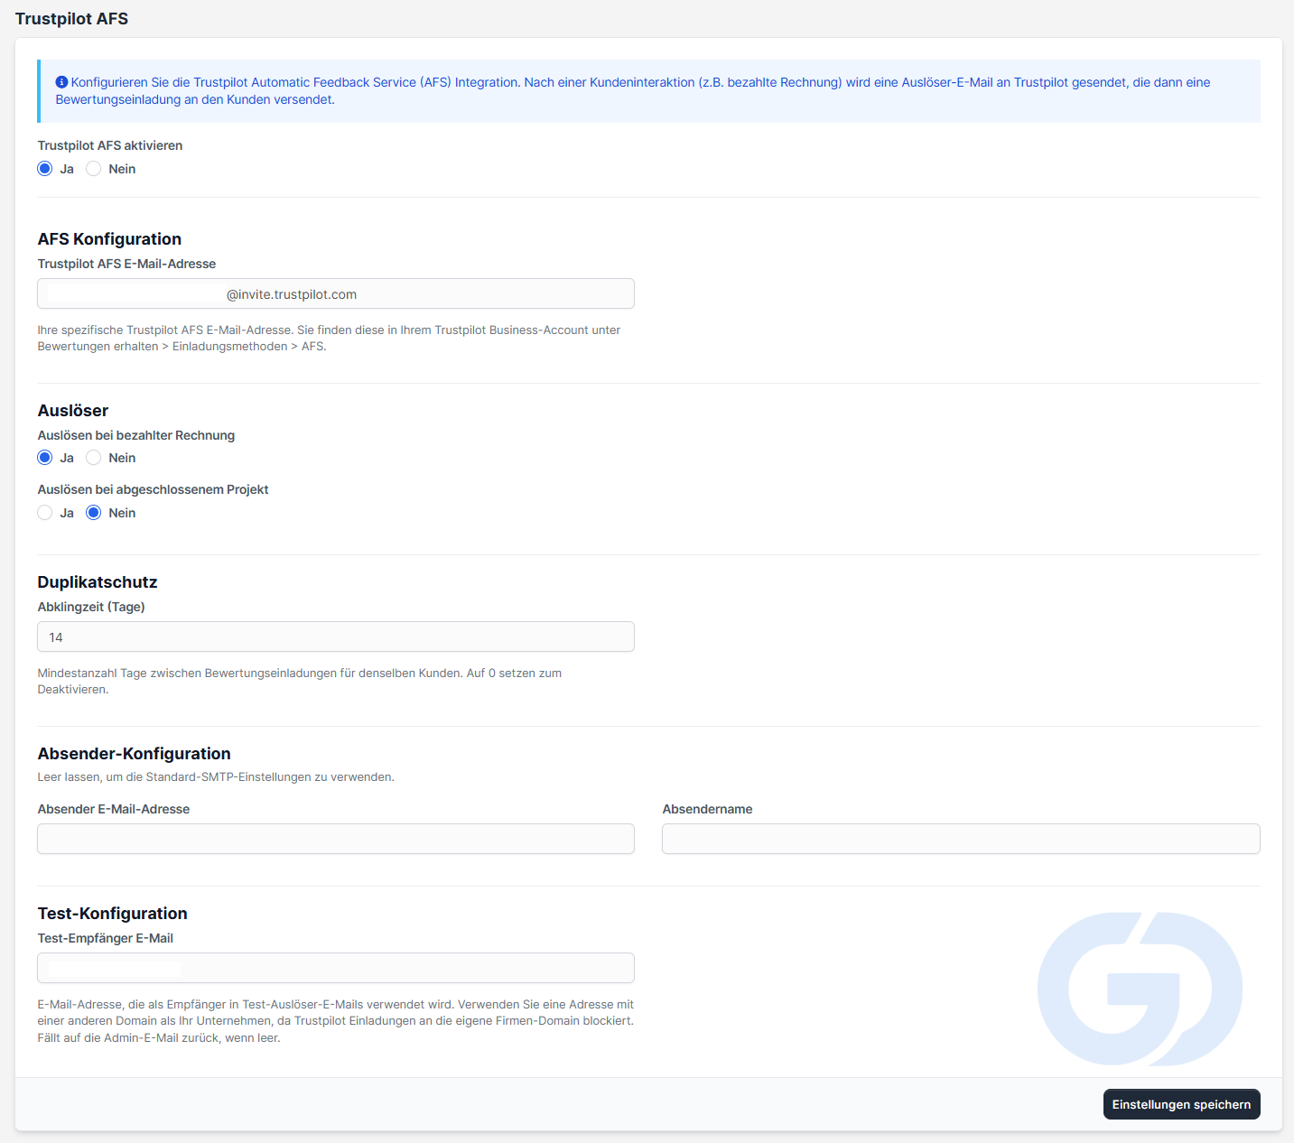Click the 'Test-Empfänger E-Mail' label text
The image size is (1294, 1143).
106,938
